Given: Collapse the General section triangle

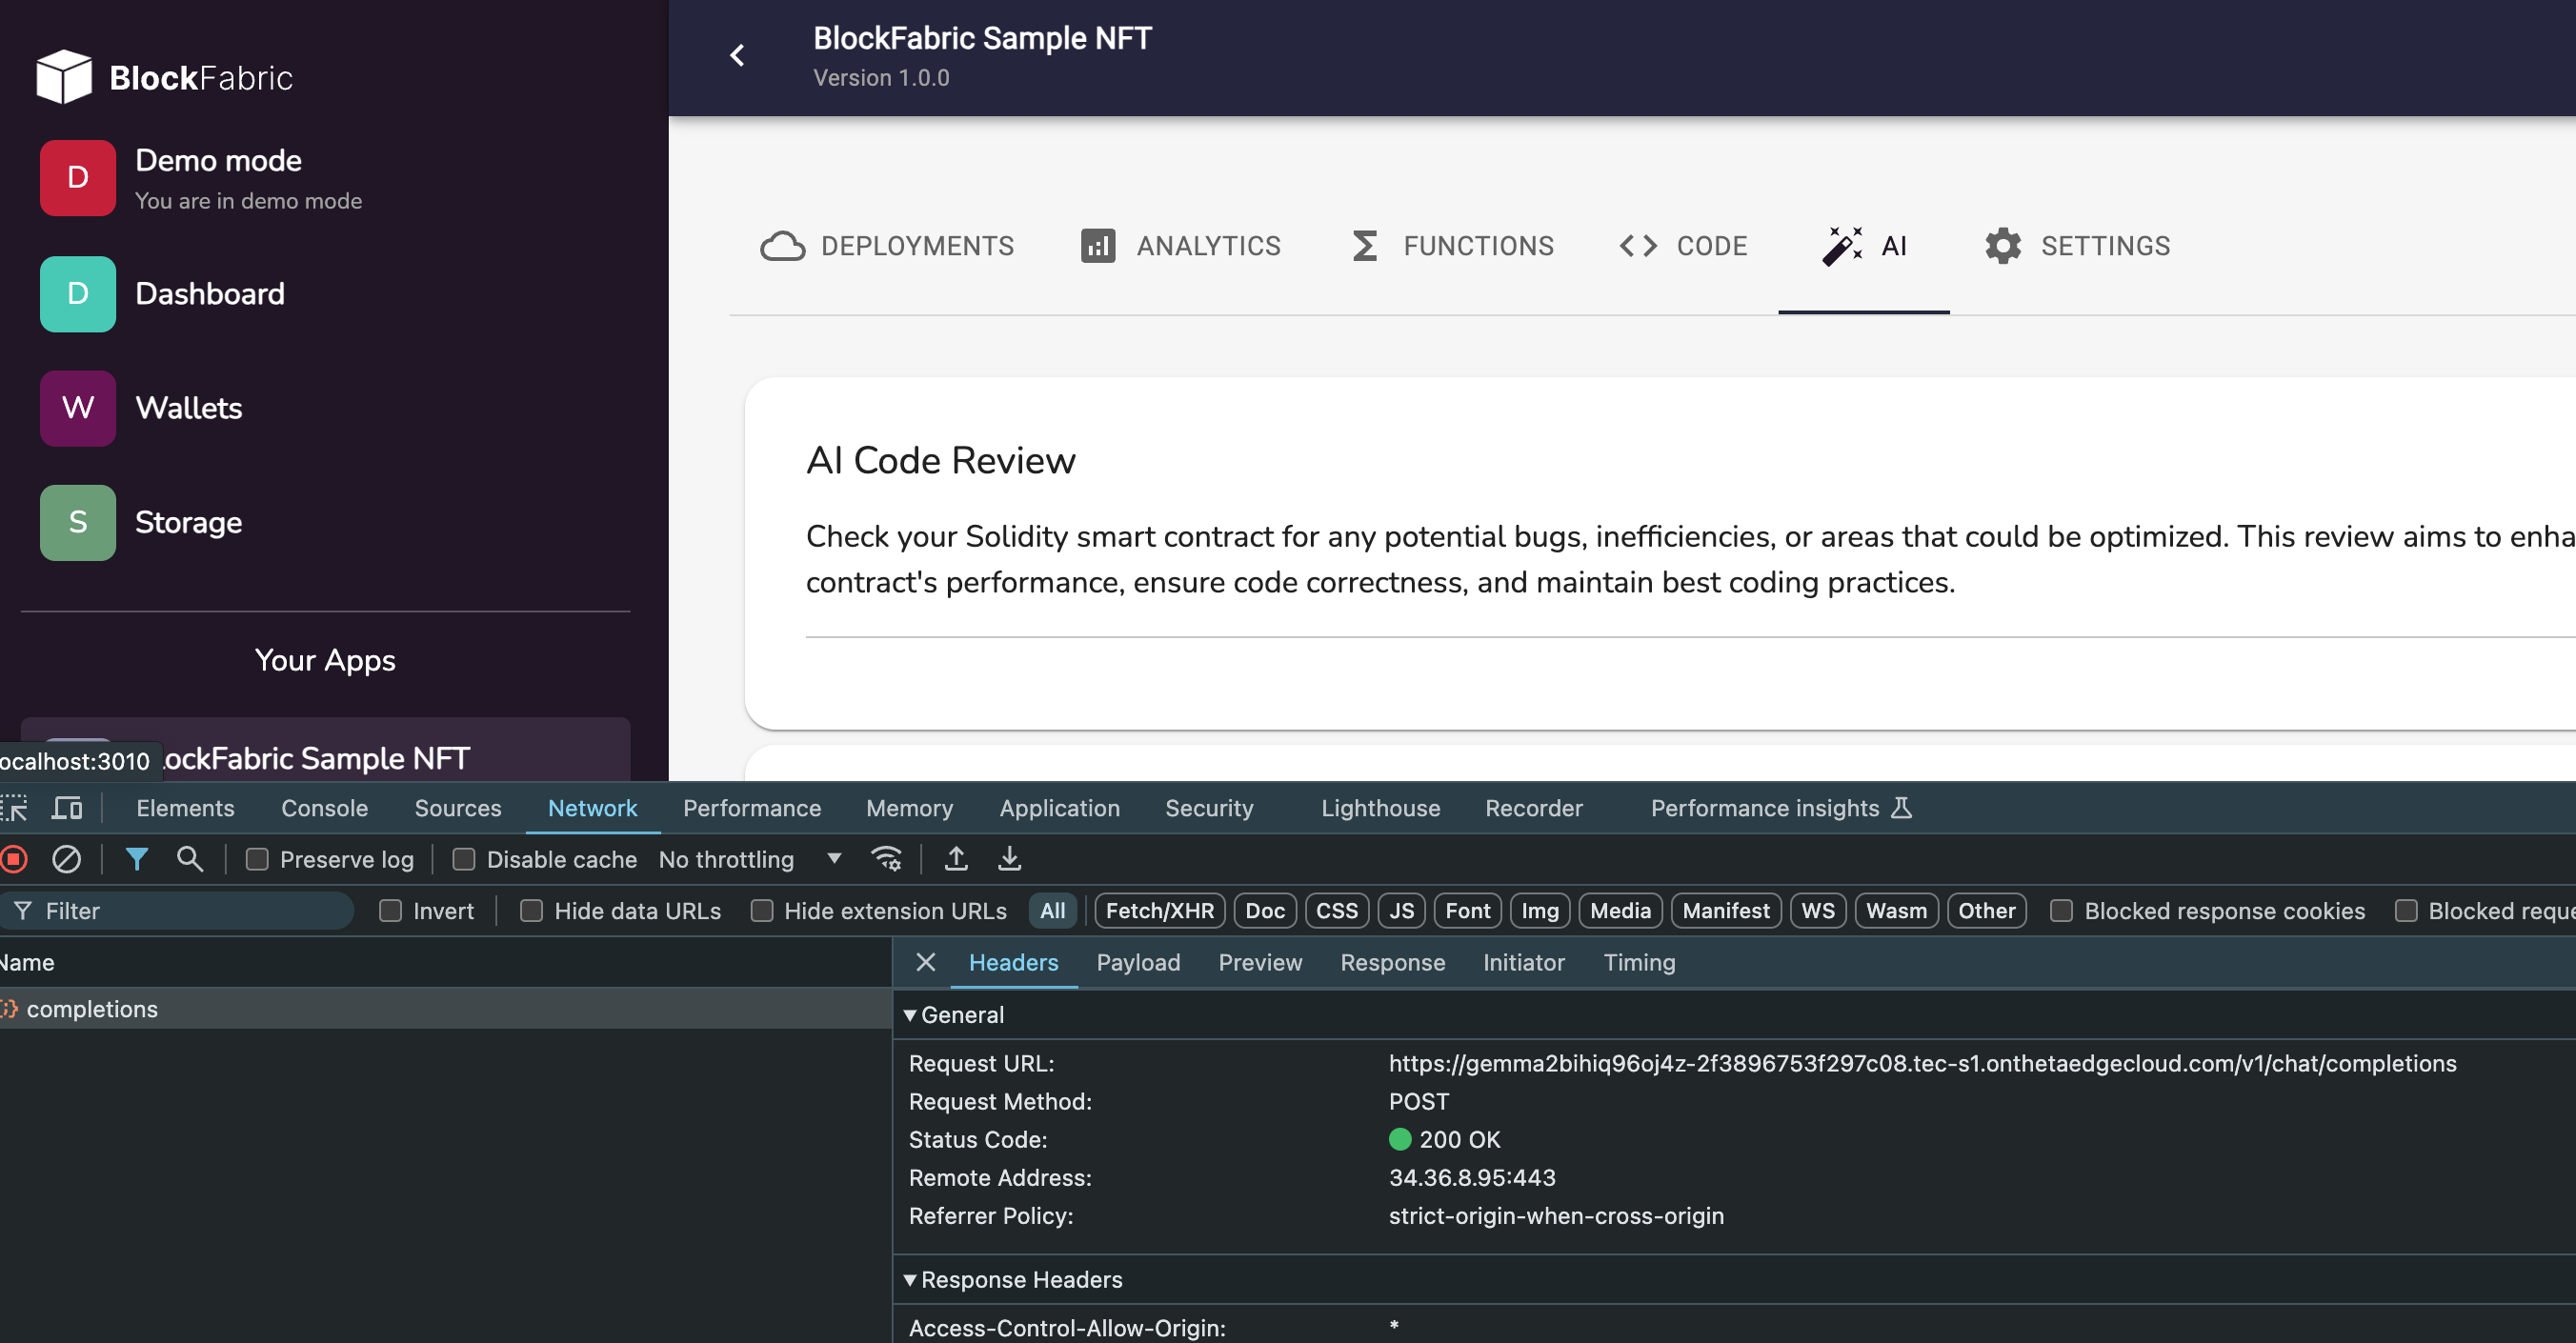Looking at the screenshot, I should 909,1015.
